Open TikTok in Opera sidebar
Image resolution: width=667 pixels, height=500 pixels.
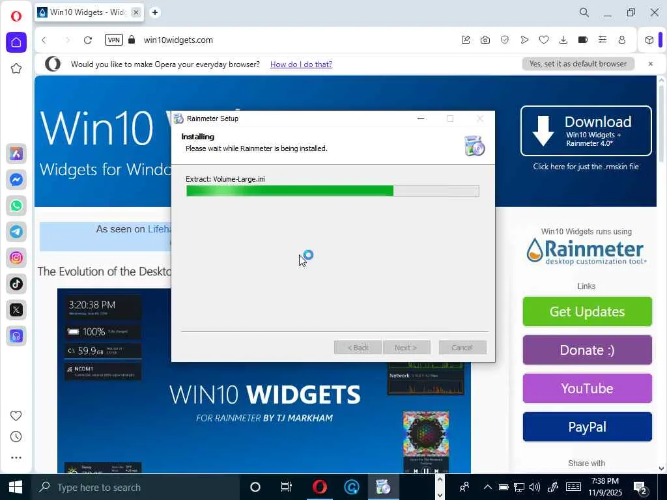(x=16, y=284)
